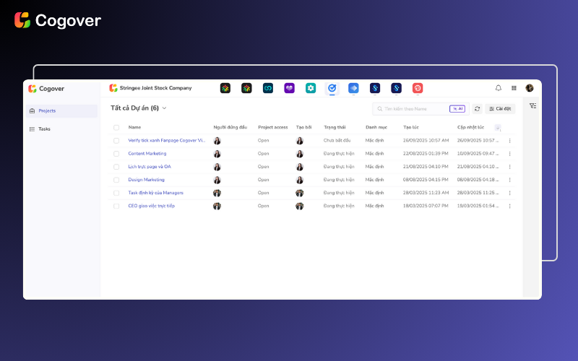This screenshot has width=578, height=361.
Task: Go to Tasks in the sidebar
Action: click(x=44, y=129)
